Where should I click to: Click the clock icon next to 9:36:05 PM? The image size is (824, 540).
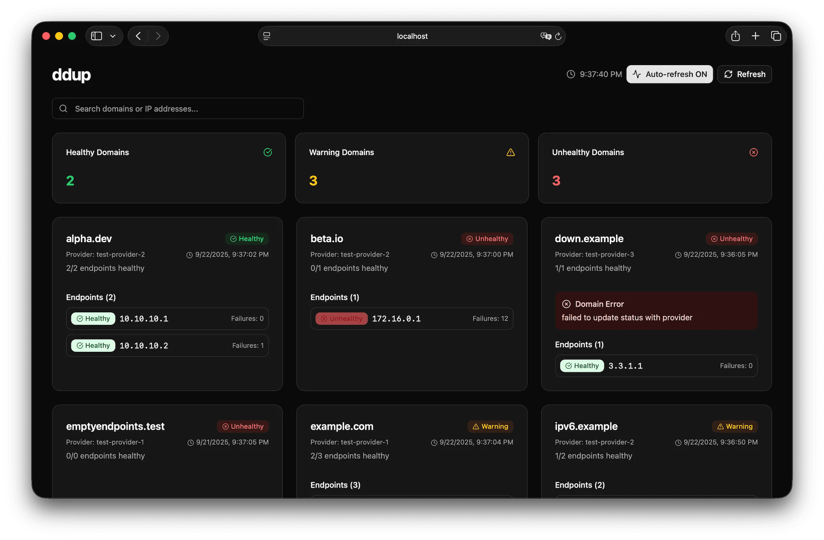pyautogui.click(x=678, y=255)
